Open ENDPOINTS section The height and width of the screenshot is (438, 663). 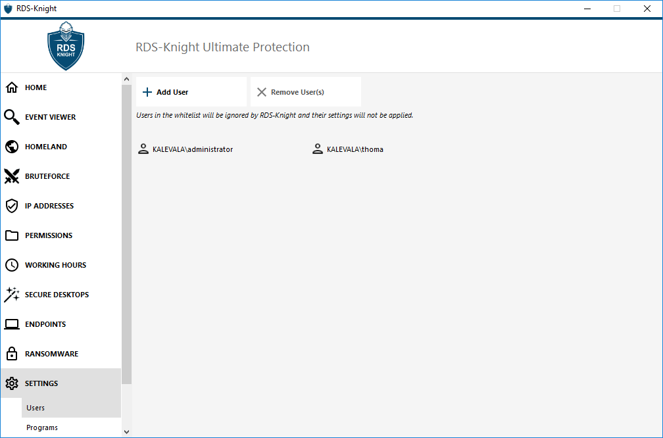click(61, 324)
